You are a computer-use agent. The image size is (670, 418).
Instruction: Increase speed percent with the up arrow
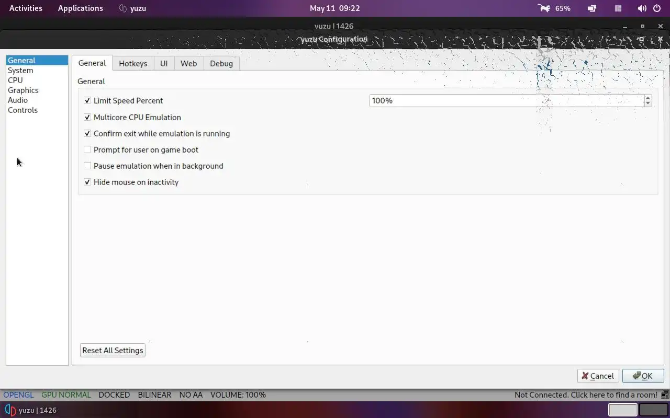pos(648,98)
